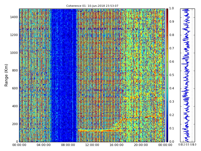Click the 20:00:00 time axis label
201x151 pixels.
point(141,145)
